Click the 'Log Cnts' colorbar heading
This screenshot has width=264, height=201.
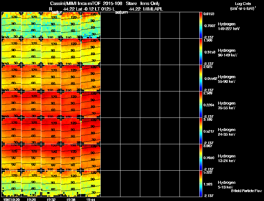point(243,4)
